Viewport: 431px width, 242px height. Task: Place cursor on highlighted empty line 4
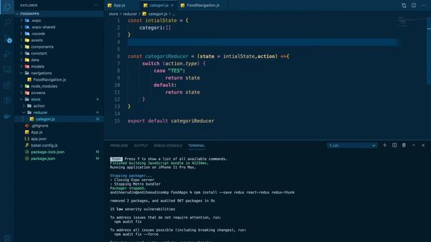(263, 42)
